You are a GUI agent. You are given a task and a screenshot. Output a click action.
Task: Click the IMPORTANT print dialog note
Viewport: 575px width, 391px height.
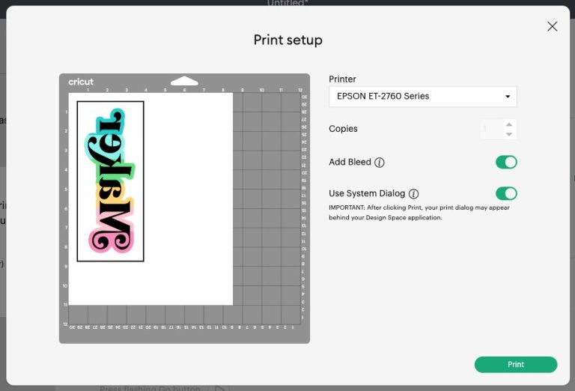pos(419,213)
